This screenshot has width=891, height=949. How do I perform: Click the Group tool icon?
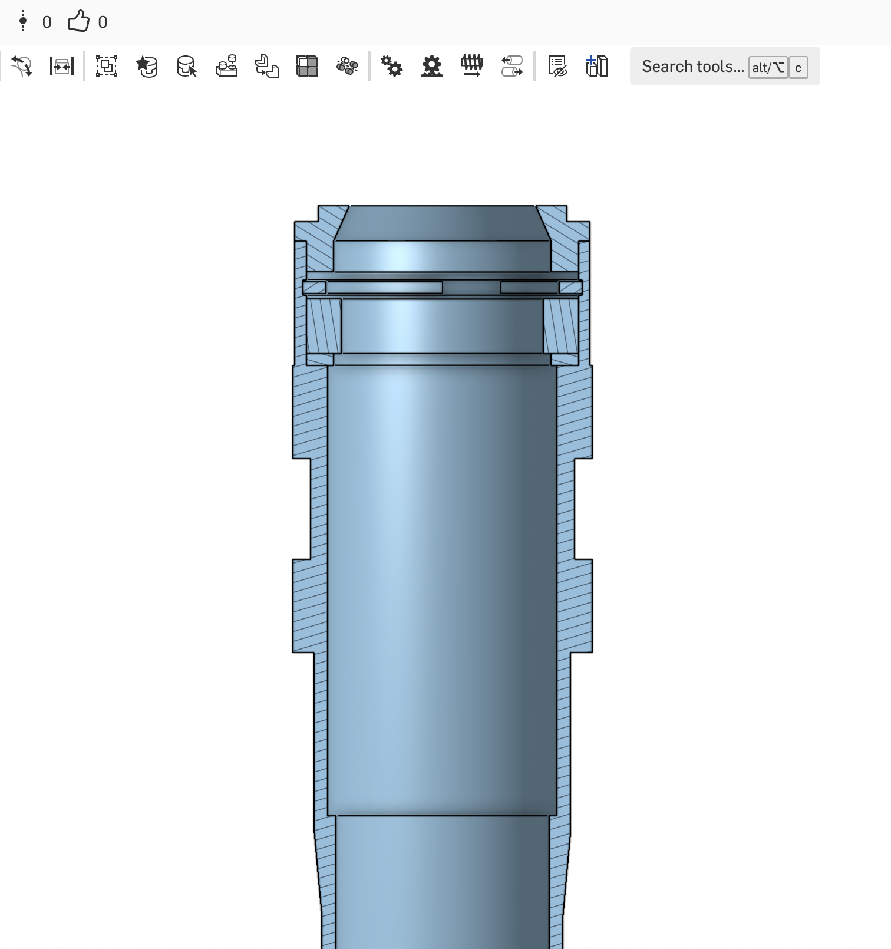point(106,66)
